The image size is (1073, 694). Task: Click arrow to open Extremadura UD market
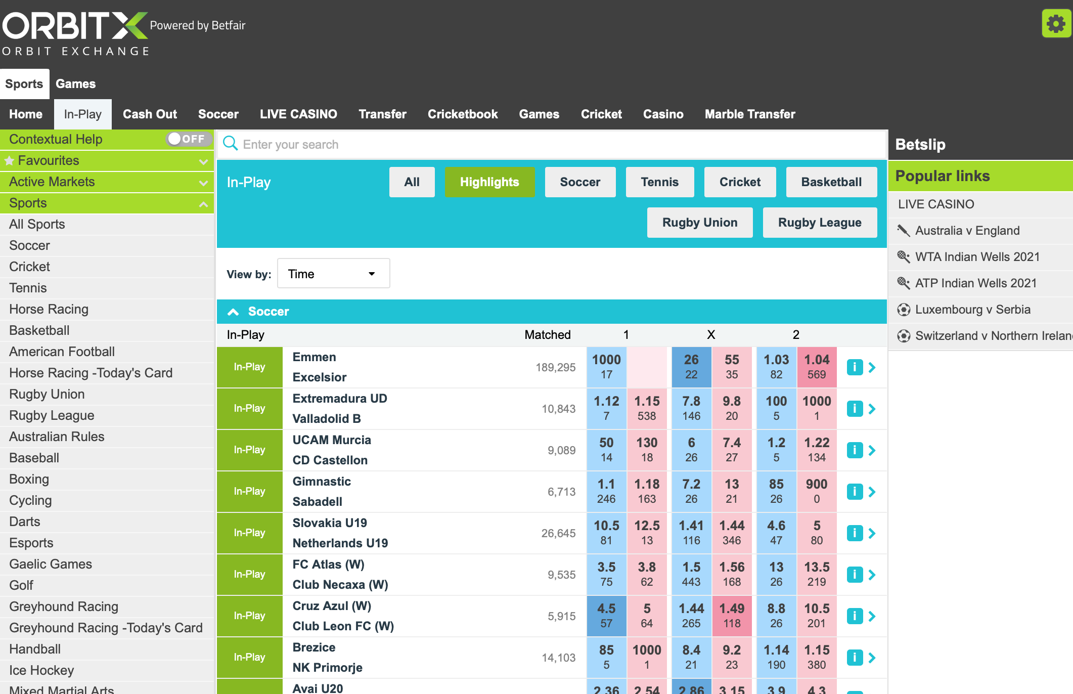tap(872, 409)
